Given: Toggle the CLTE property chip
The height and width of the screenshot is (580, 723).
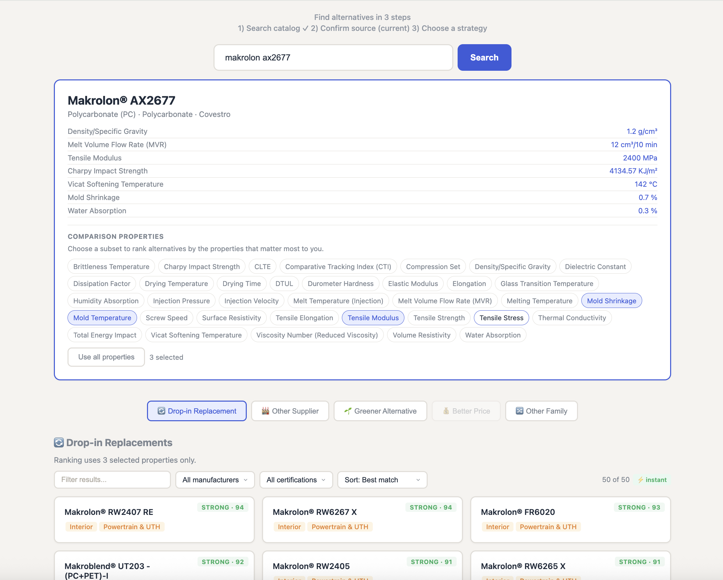Looking at the screenshot, I should [262, 266].
